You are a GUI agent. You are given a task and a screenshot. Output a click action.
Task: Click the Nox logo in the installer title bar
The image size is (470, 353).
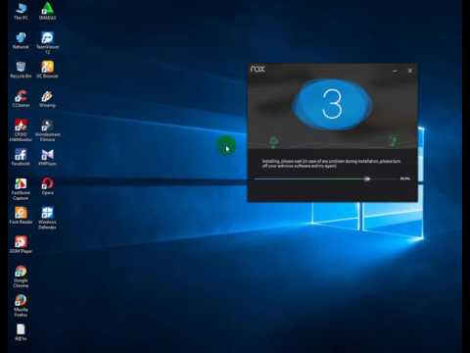click(x=258, y=69)
